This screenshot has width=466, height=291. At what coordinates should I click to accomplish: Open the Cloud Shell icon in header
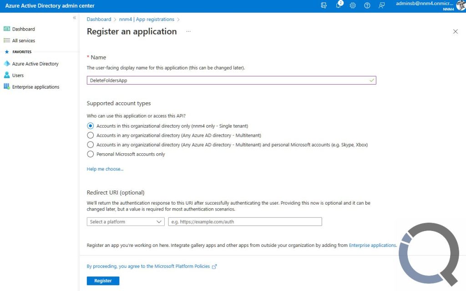click(324, 5)
